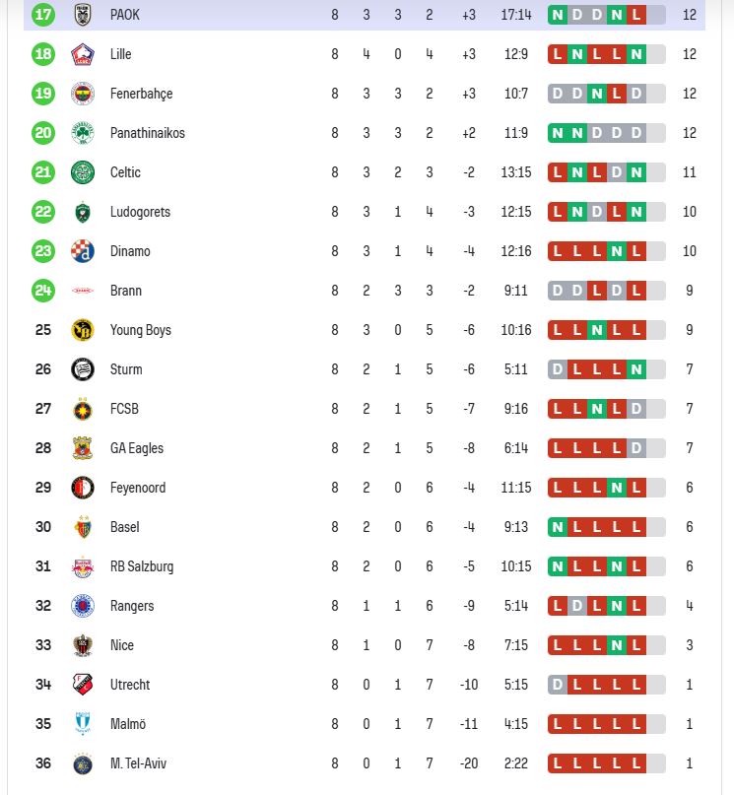Click the Feyenoord club crest icon
This screenshot has height=795, width=734.
pyautogui.click(x=83, y=488)
